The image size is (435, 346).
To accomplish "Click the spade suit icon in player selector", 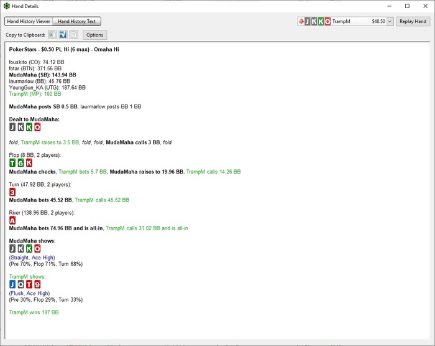I will tap(301, 21).
